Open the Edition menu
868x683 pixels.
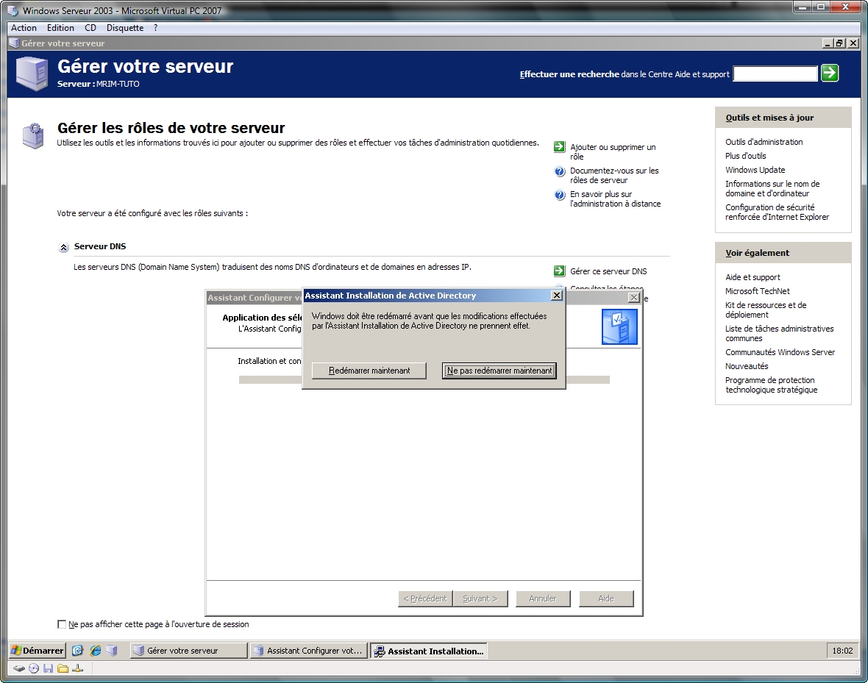click(x=60, y=28)
